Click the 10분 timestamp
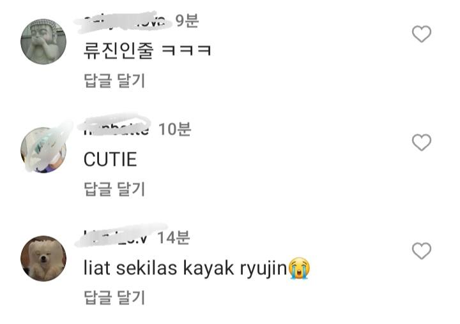This screenshot has height=324, width=460. 175,129
